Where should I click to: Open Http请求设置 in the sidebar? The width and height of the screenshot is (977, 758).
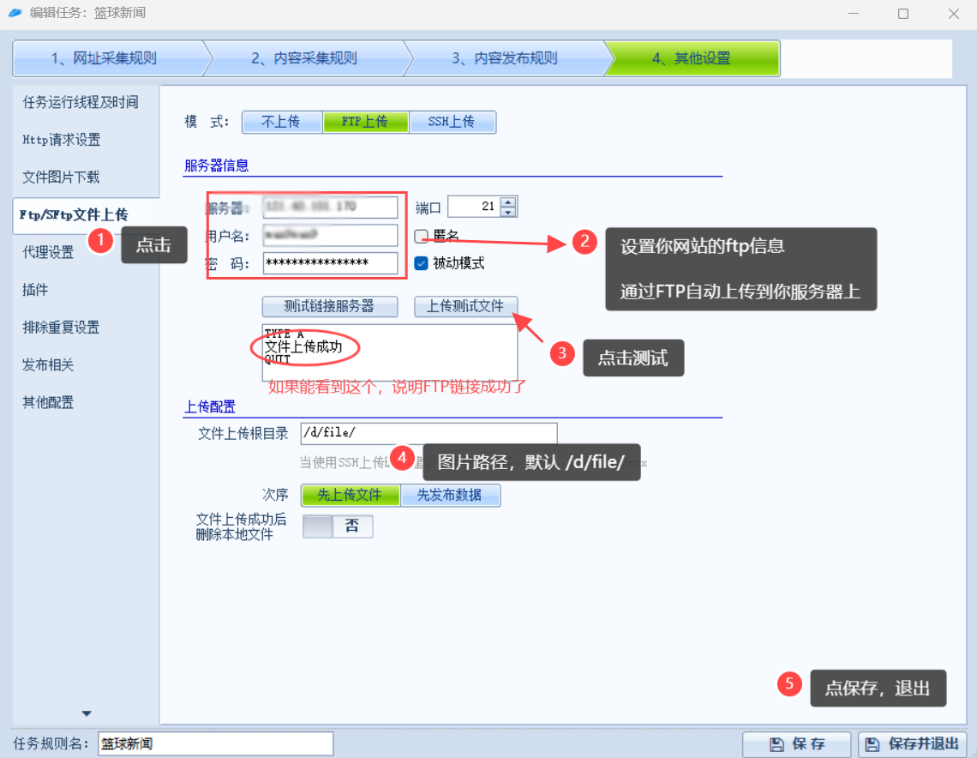pos(62,140)
